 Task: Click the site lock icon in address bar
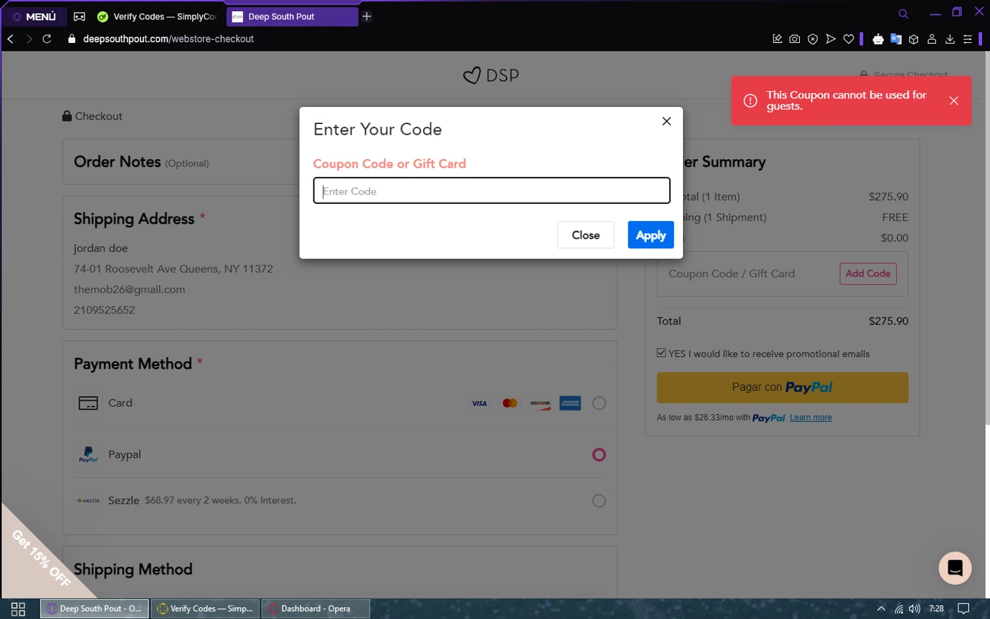click(72, 39)
